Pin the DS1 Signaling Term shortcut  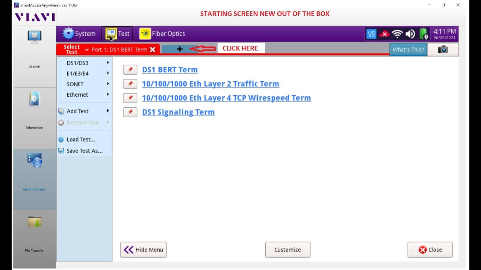[x=130, y=112]
